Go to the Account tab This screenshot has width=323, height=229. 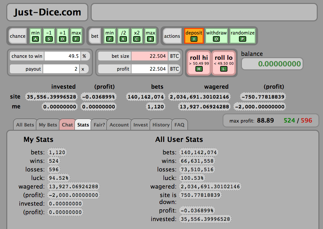[x=119, y=125]
